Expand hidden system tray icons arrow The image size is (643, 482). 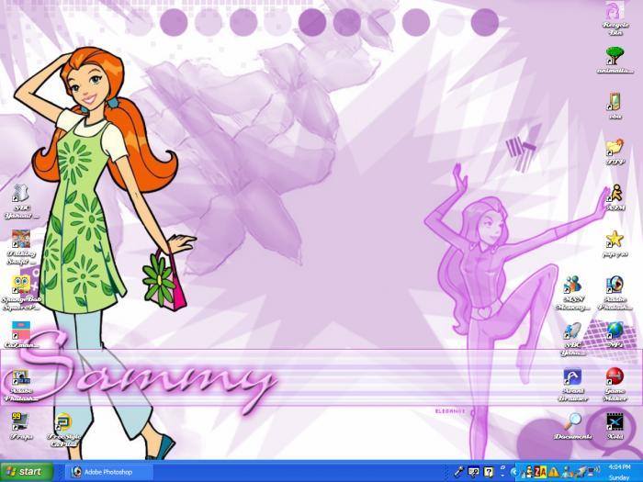[514, 472]
